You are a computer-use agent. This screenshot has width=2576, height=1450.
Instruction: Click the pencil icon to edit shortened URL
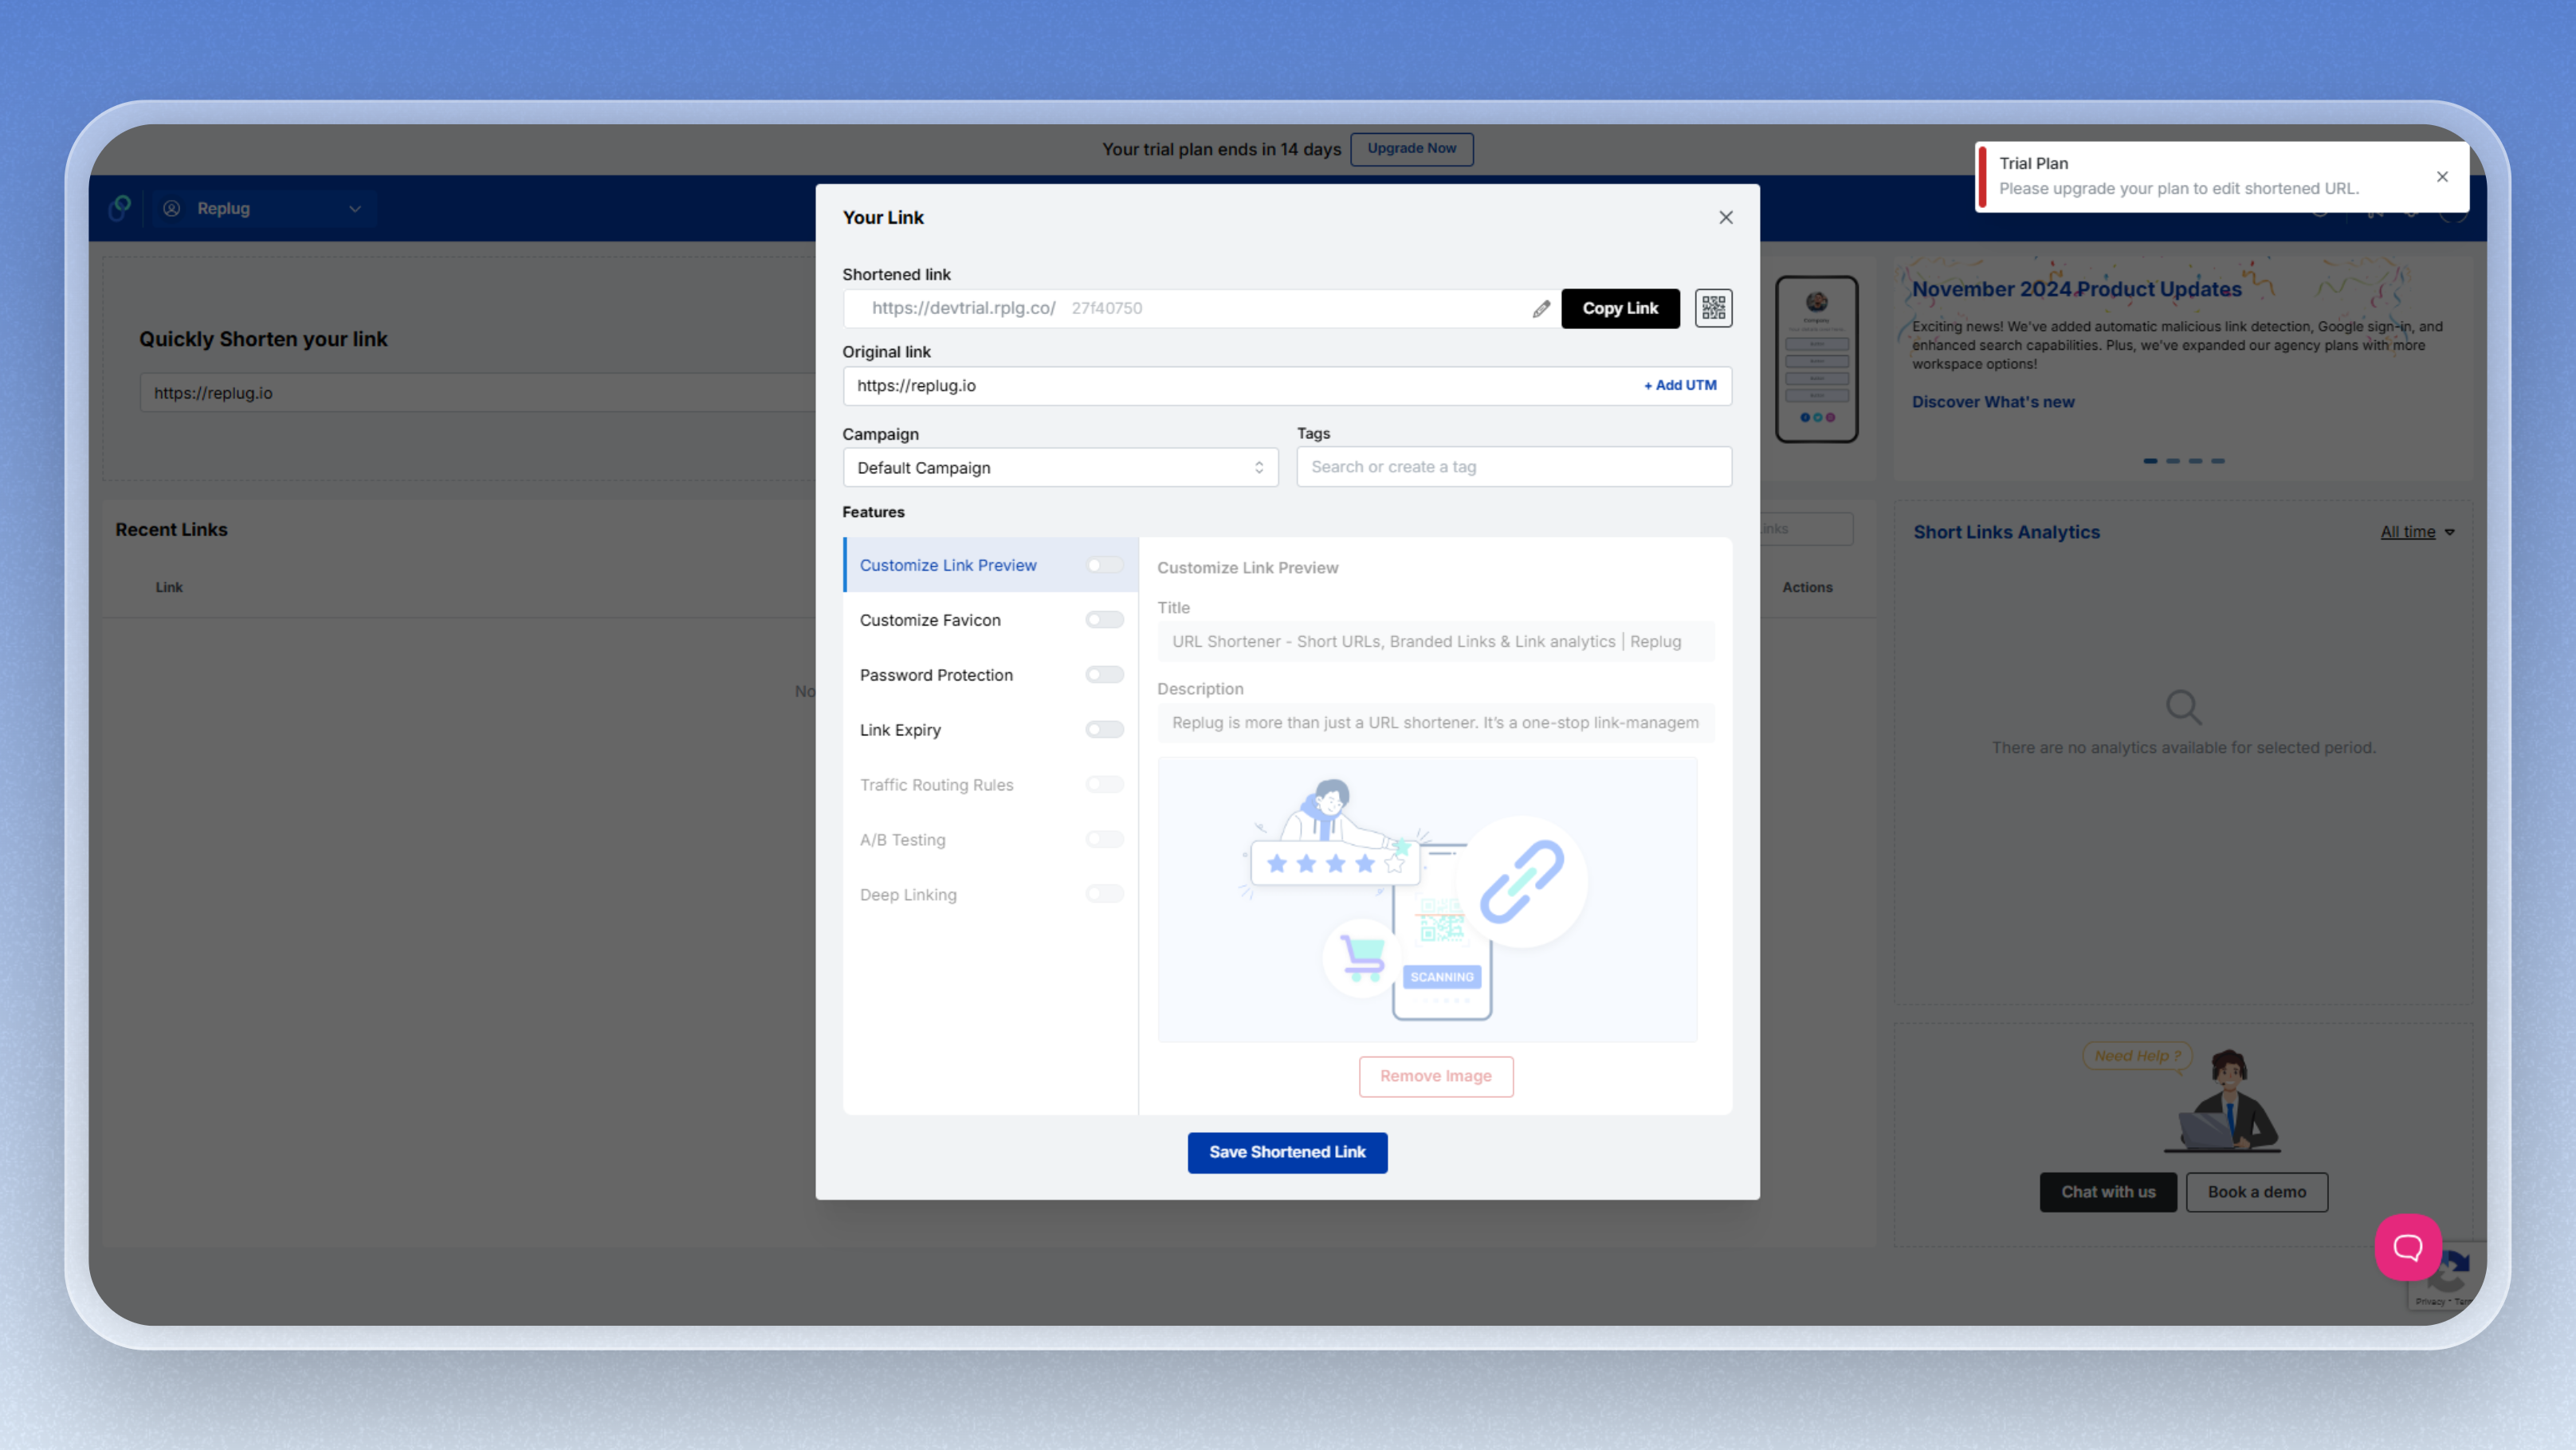click(x=1541, y=309)
